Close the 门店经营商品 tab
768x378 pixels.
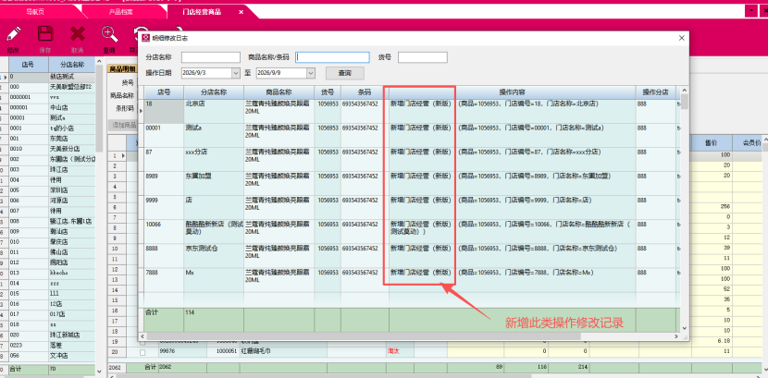coord(241,12)
